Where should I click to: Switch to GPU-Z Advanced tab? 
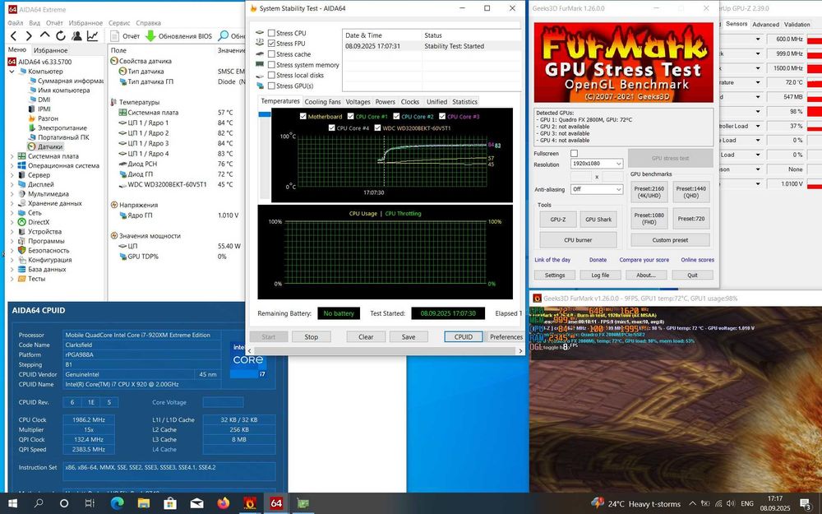click(766, 24)
